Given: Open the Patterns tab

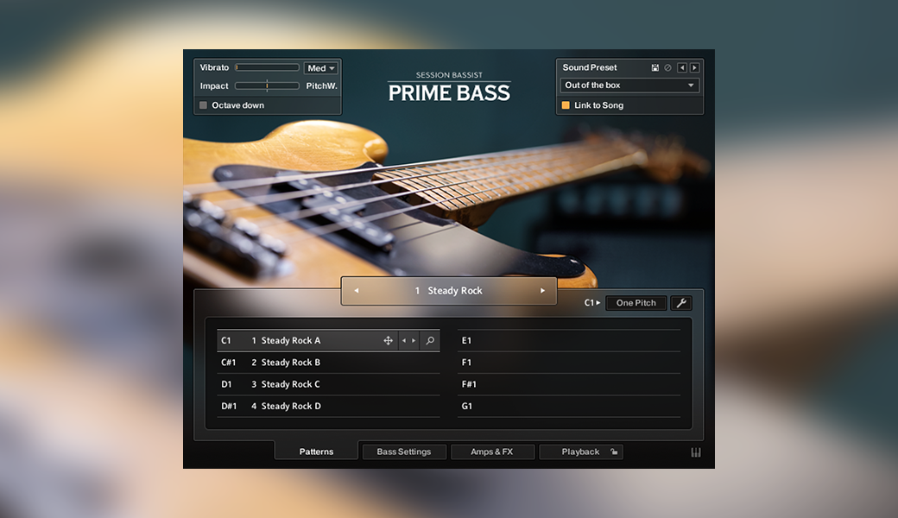Looking at the screenshot, I should [x=316, y=452].
